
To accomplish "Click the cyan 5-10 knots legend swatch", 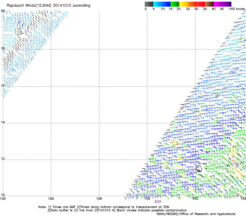I will (158, 4).
